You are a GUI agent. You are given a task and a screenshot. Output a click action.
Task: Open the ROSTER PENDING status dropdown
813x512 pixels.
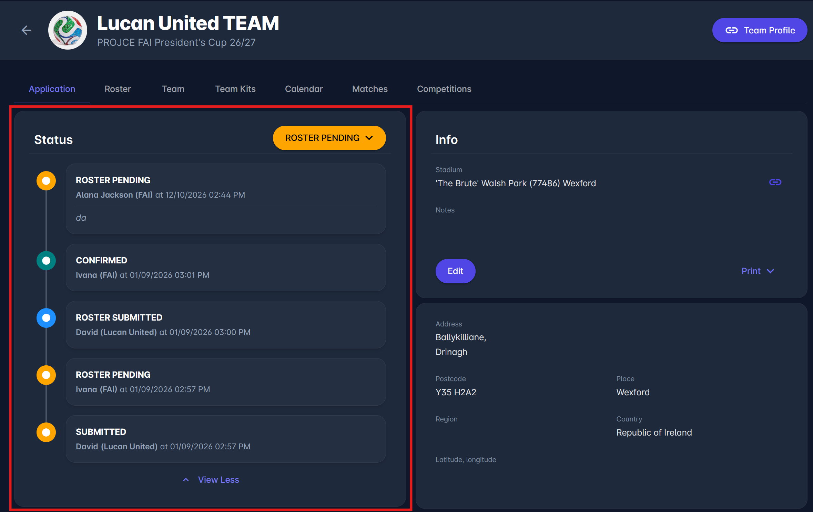329,138
